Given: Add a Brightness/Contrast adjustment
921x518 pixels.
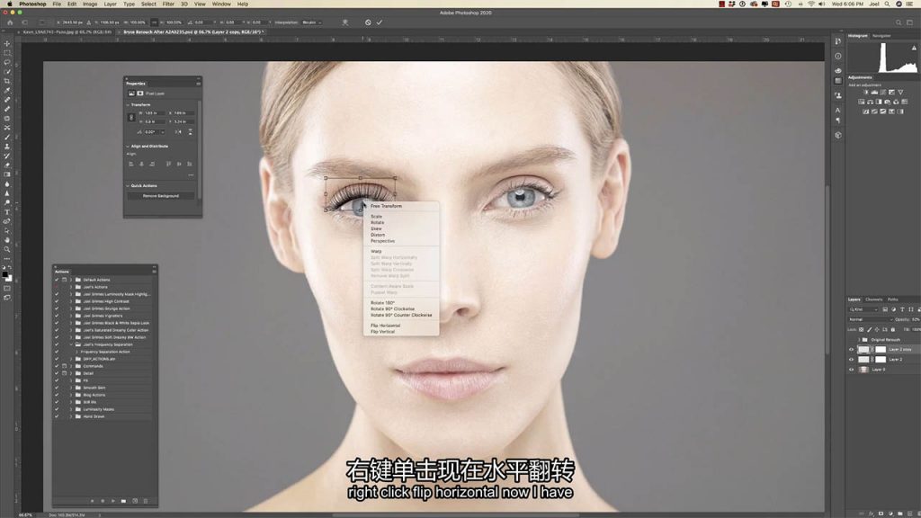Looking at the screenshot, I should coord(865,93).
